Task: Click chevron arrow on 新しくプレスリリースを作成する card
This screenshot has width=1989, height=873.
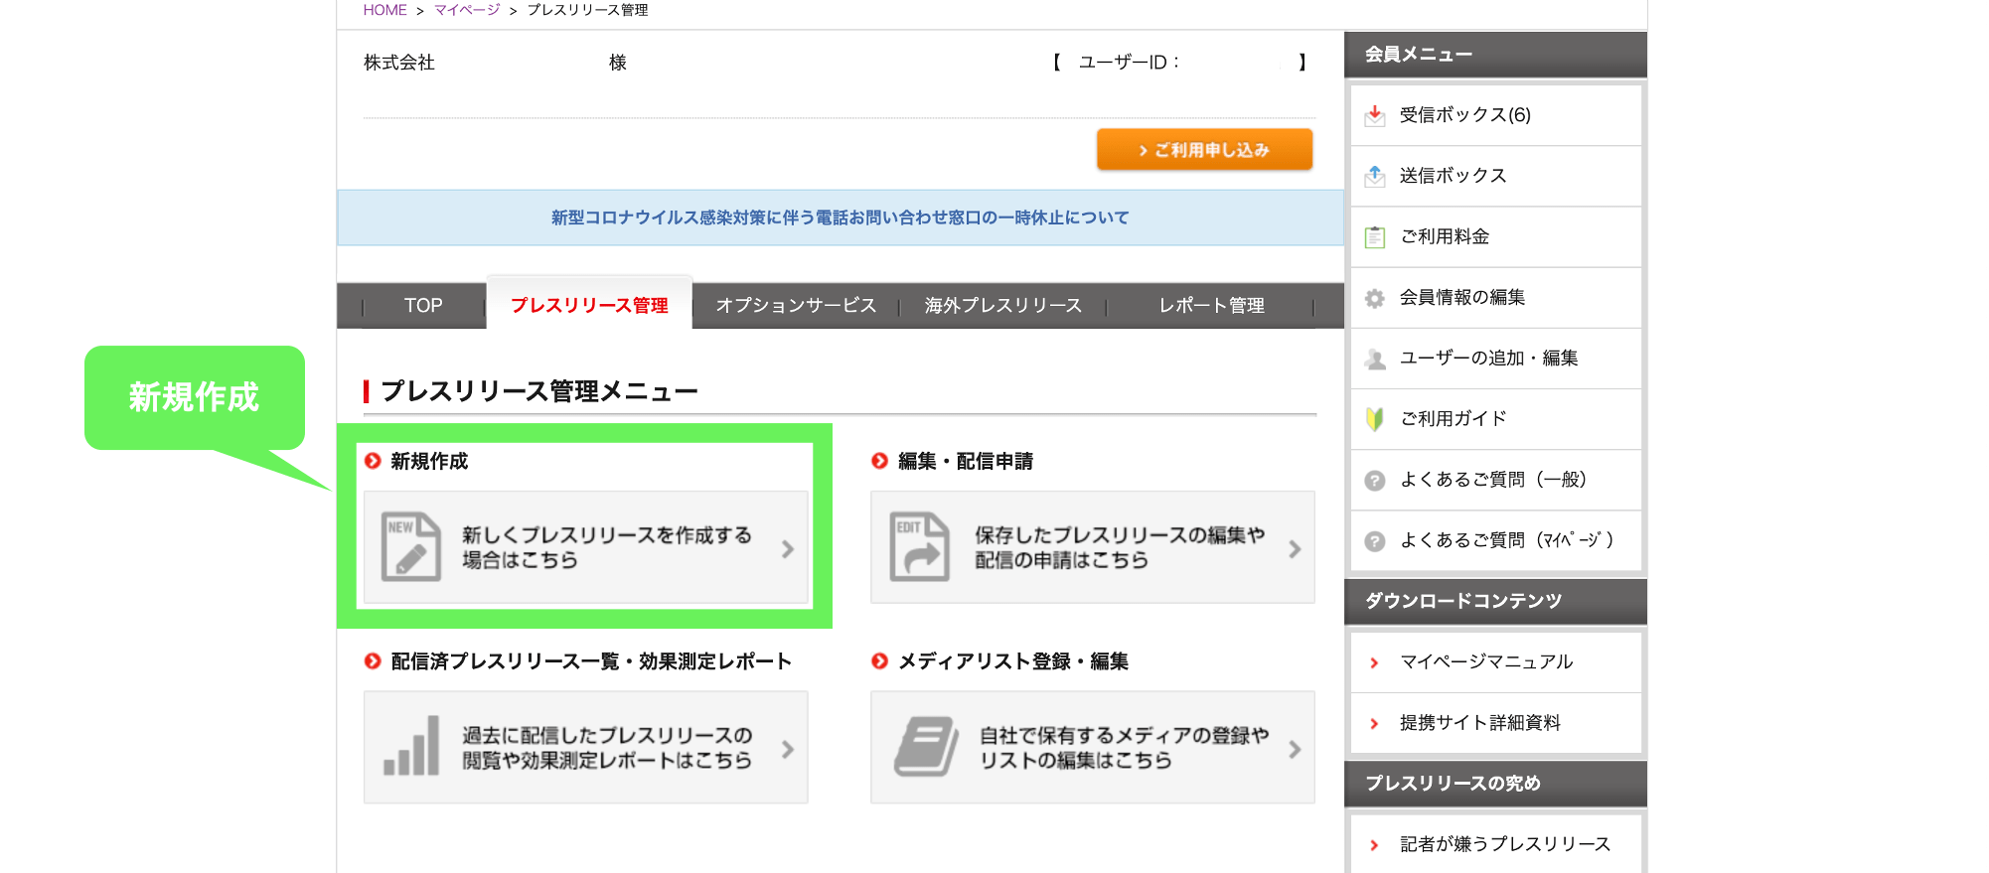Action: point(788,548)
